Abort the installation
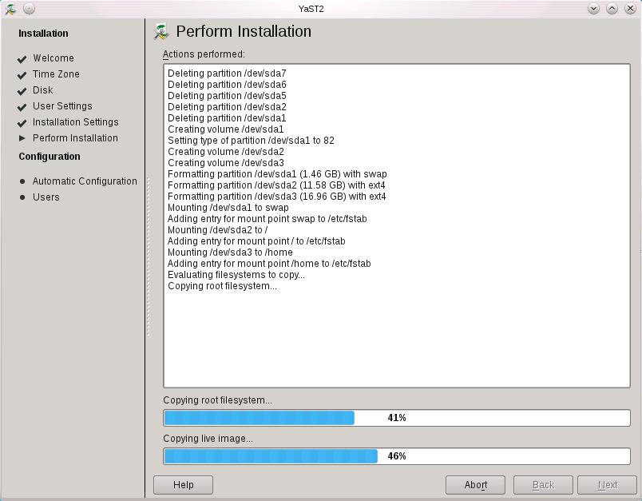 tap(475, 484)
